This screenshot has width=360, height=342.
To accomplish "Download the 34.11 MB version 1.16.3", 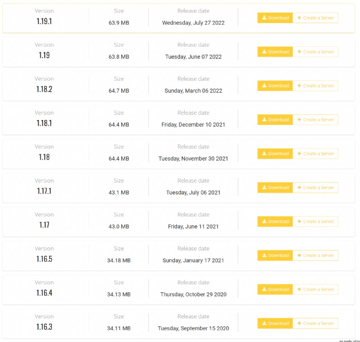I will 275,323.
